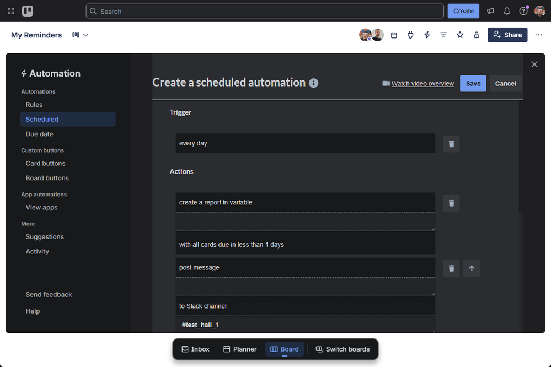Image resolution: width=551 pixels, height=367 pixels.
Task: Delete the 'create a report' action
Action: click(x=451, y=203)
